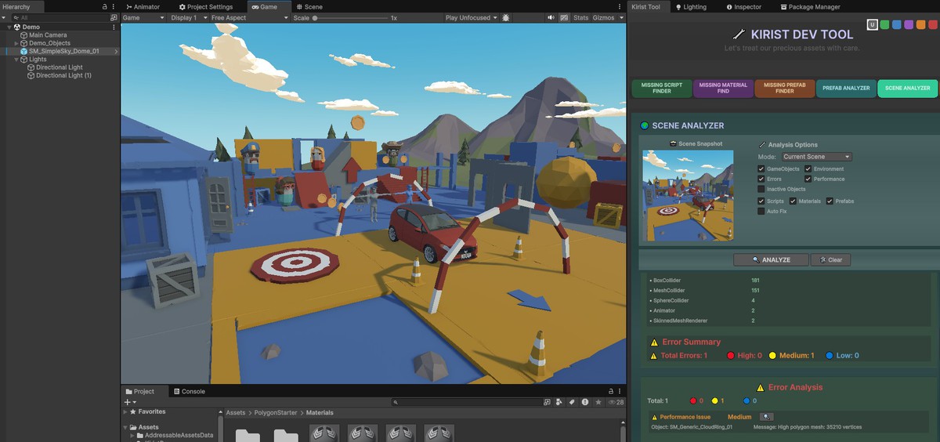Click the Error Analysis warning triangle icon
Image resolution: width=940 pixels, height=442 pixels.
pyautogui.click(x=760, y=387)
